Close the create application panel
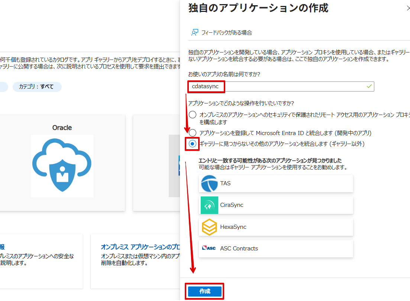Screen dimensions: 410x301 [x=408, y=9]
